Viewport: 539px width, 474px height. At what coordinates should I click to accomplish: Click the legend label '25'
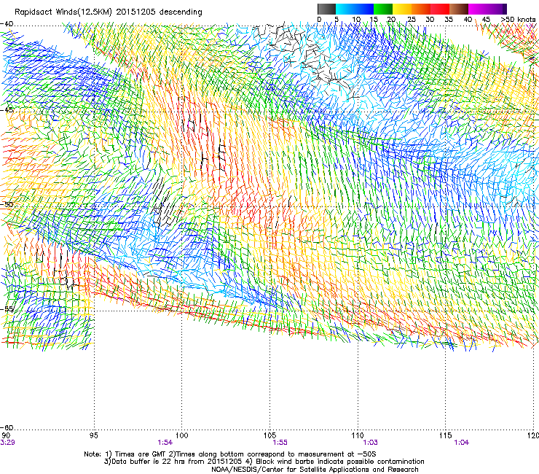click(411, 20)
